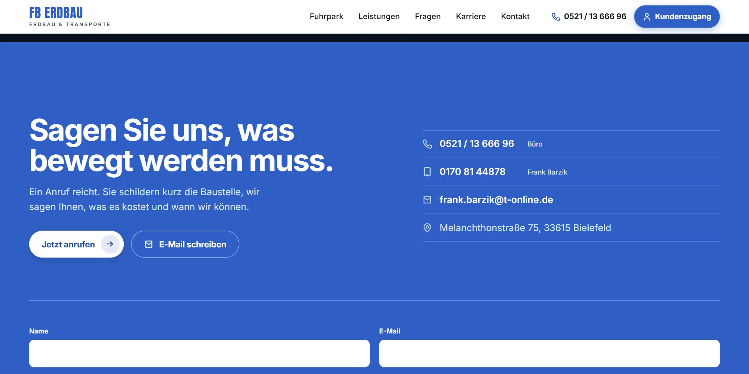Click the Jetzt anrufen button
749x374 pixels.
tap(76, 244)
